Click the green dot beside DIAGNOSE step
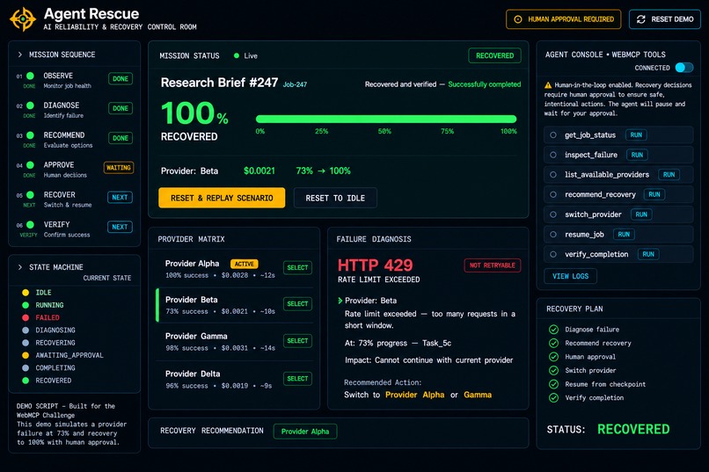709x472 pixels. point(30,105)
